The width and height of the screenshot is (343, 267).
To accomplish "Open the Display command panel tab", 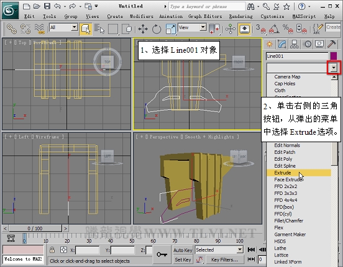I will coord(319,44).
